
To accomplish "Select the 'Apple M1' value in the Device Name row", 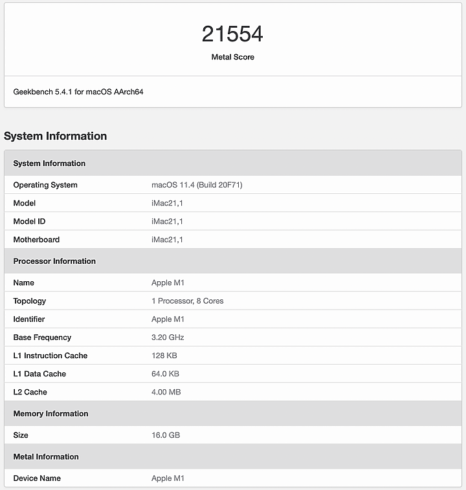I will point(168,478).
